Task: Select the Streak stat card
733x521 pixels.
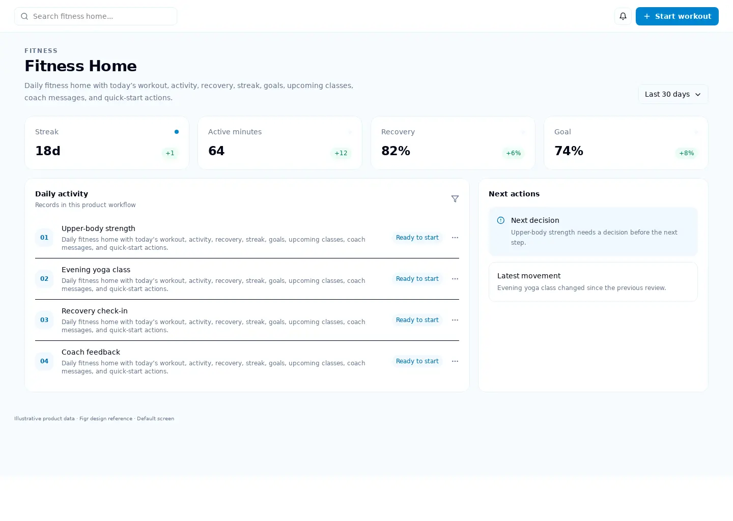Action: pos(107,143)
